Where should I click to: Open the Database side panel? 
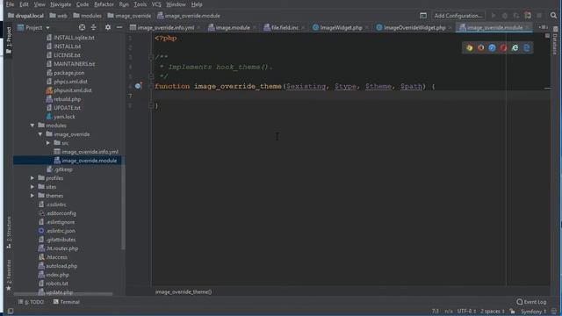(555, 41)
